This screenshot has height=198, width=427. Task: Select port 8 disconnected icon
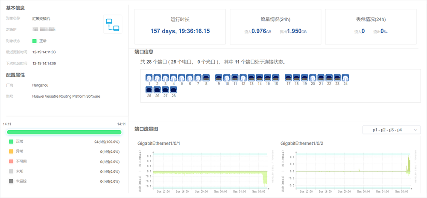(206, 78)
